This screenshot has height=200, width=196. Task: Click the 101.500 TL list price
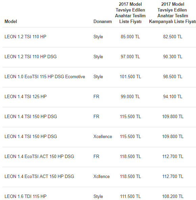(x=130, y=77)
